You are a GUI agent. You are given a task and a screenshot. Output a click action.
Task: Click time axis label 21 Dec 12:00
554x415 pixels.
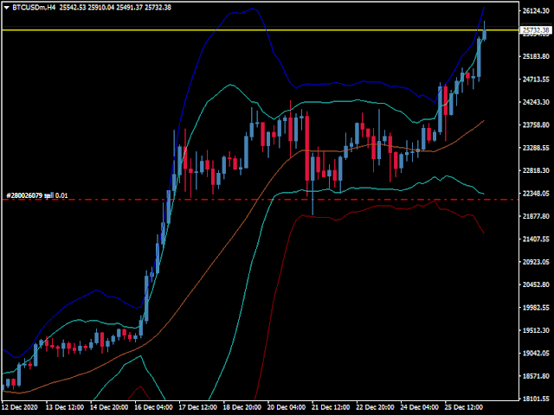tap(331, 407)
